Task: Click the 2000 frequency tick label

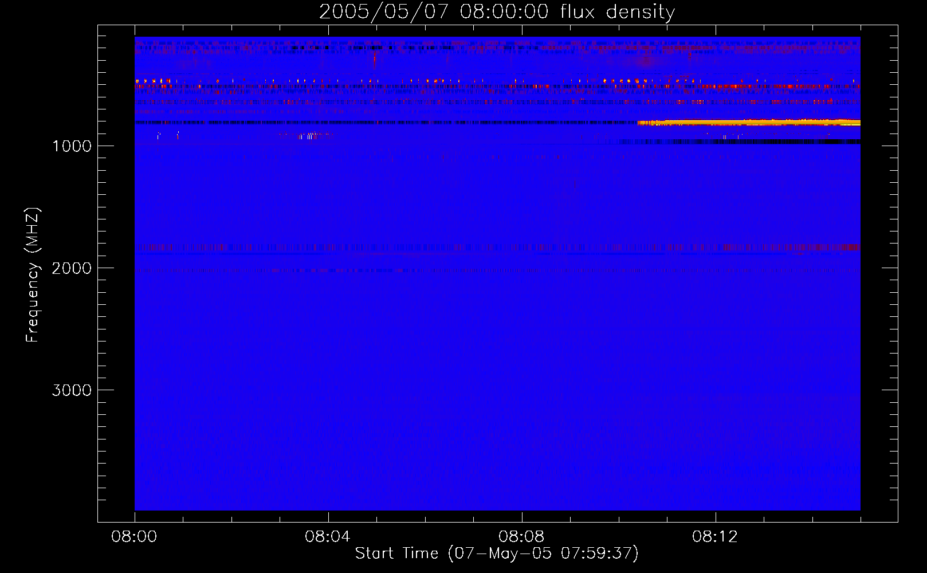Action: (x=72, y=268)
